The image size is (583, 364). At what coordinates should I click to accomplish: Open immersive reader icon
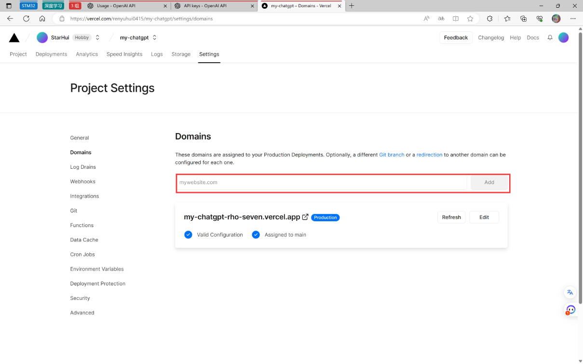pyautogui.click(x=456, y=18)
